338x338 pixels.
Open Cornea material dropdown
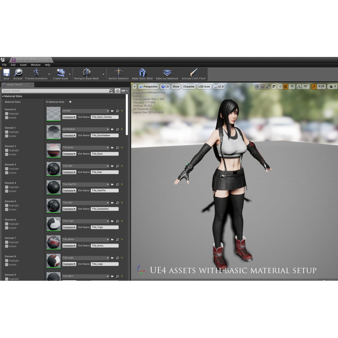pyautogui.click(x=85, y=111)
